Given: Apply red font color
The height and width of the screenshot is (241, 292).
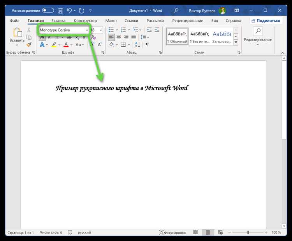Looking at the screenshot, I should click(66, 45).
